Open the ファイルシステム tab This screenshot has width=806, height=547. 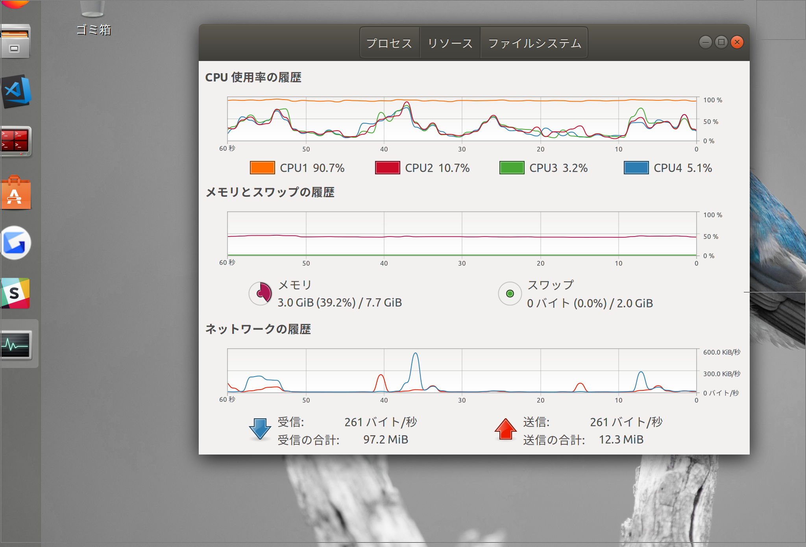(x=534, y=43)
